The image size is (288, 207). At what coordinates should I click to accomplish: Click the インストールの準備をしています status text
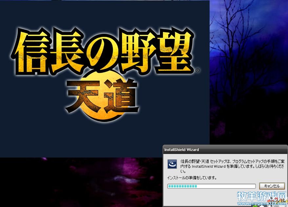point(192,178)
